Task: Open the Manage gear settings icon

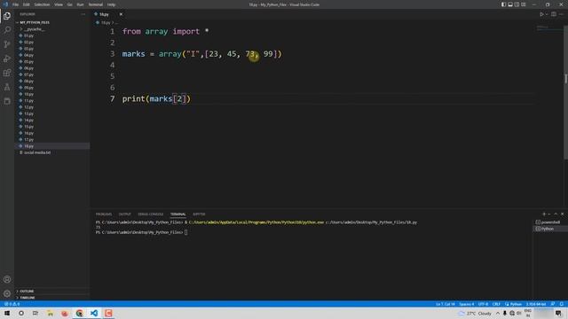Action: 7,293
